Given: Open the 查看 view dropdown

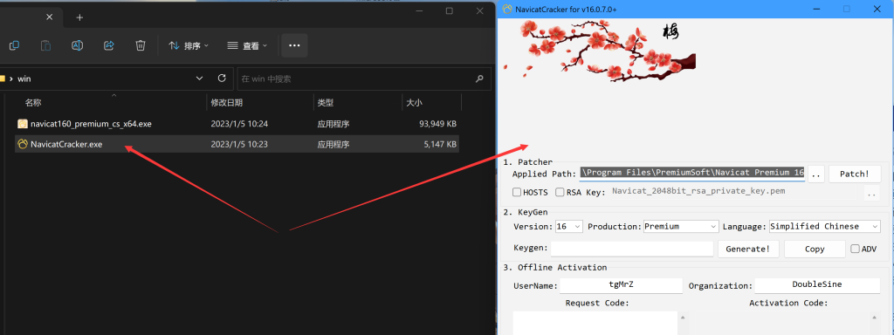Looking at the screenshot, I should (x=247, y=45).
